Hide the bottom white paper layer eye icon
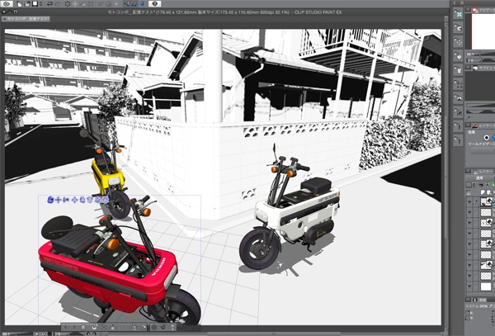 point(469,286)
